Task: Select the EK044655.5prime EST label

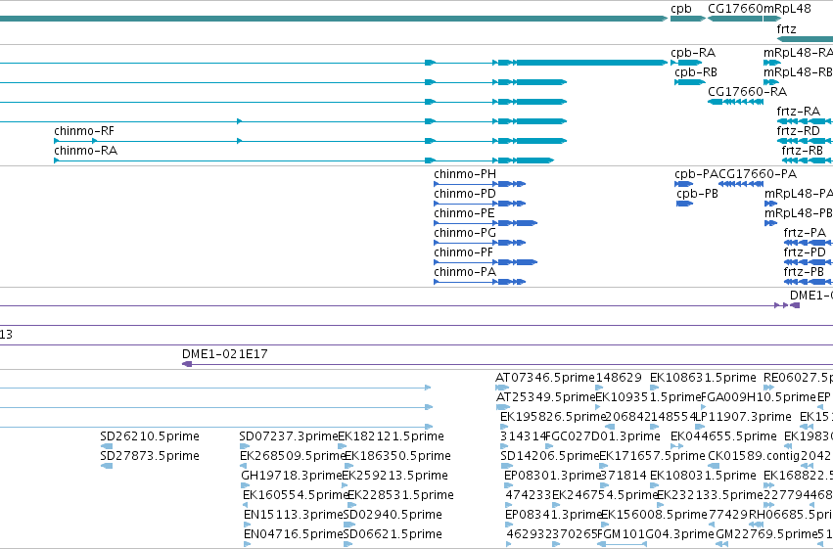Action: (x=723, y=436)
